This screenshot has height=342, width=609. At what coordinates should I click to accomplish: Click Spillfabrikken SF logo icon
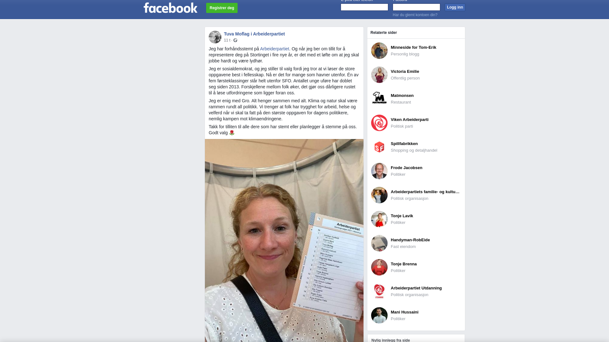[x=379, y=147]
